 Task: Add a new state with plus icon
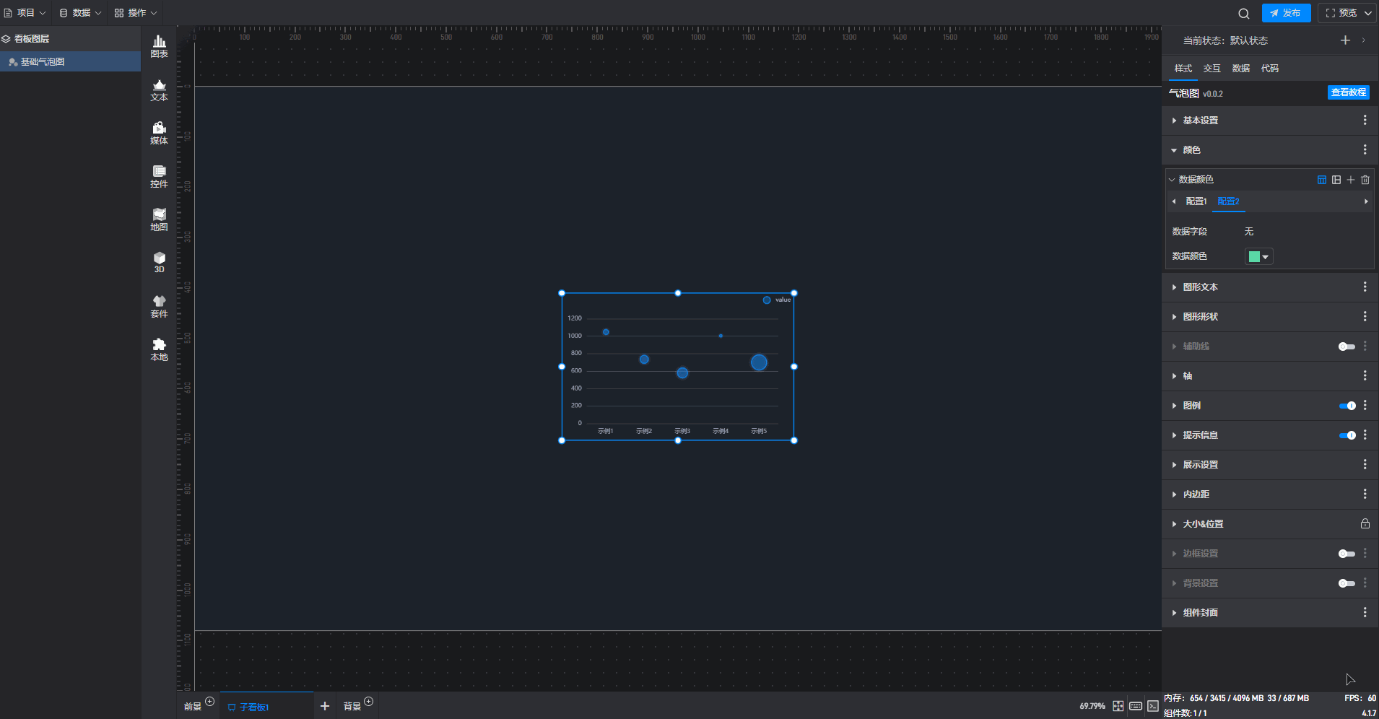coord(1345,40)
